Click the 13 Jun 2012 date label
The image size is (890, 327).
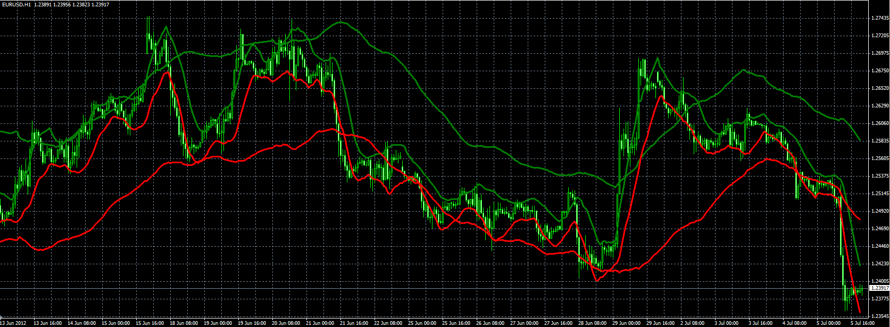(13, 323)
